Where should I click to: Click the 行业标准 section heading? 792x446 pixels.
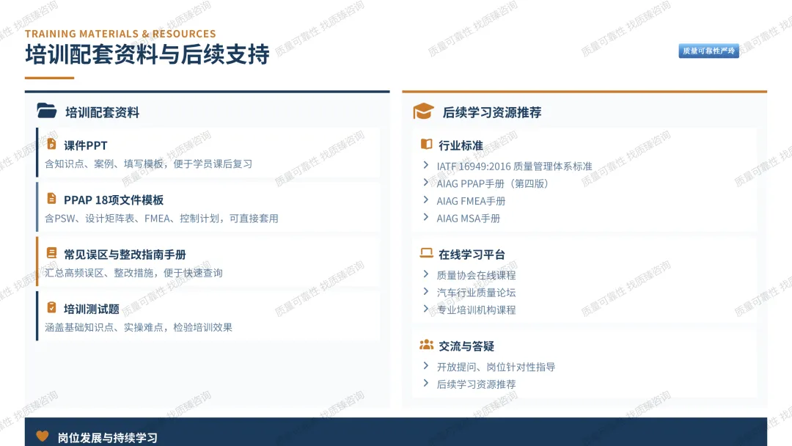pos(461,145)
